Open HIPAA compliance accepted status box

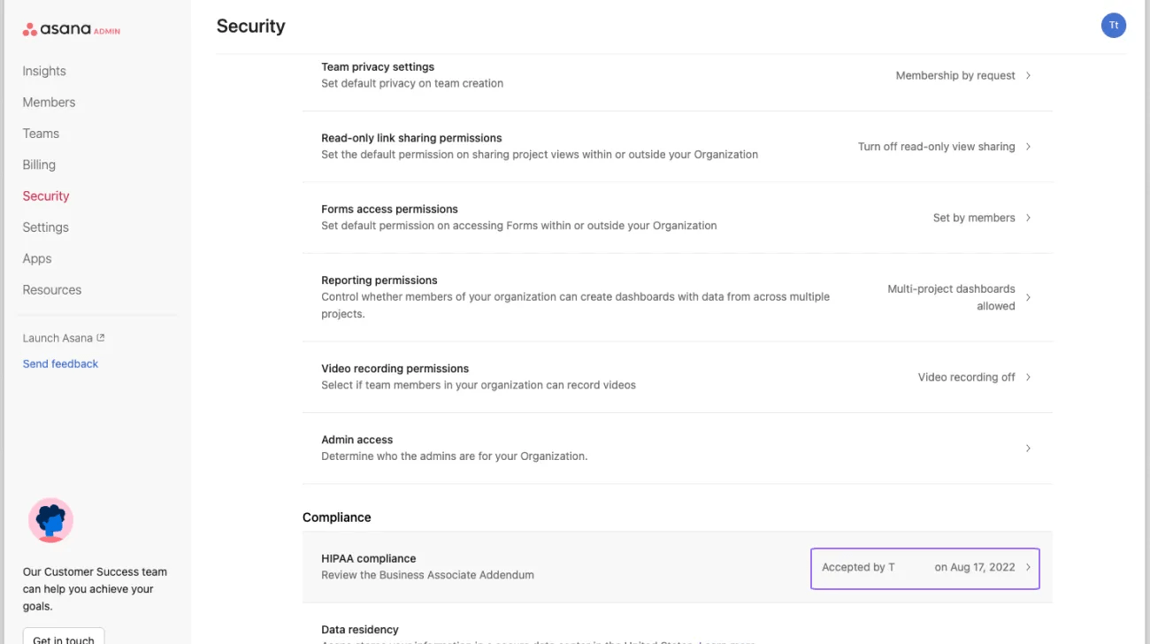point(924,568)
